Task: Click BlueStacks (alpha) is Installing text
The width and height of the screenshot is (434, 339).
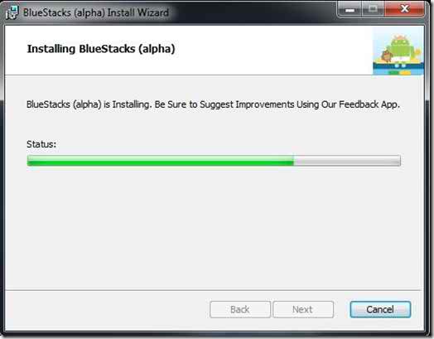Action: pyautogui.click(x=89, y=105)
